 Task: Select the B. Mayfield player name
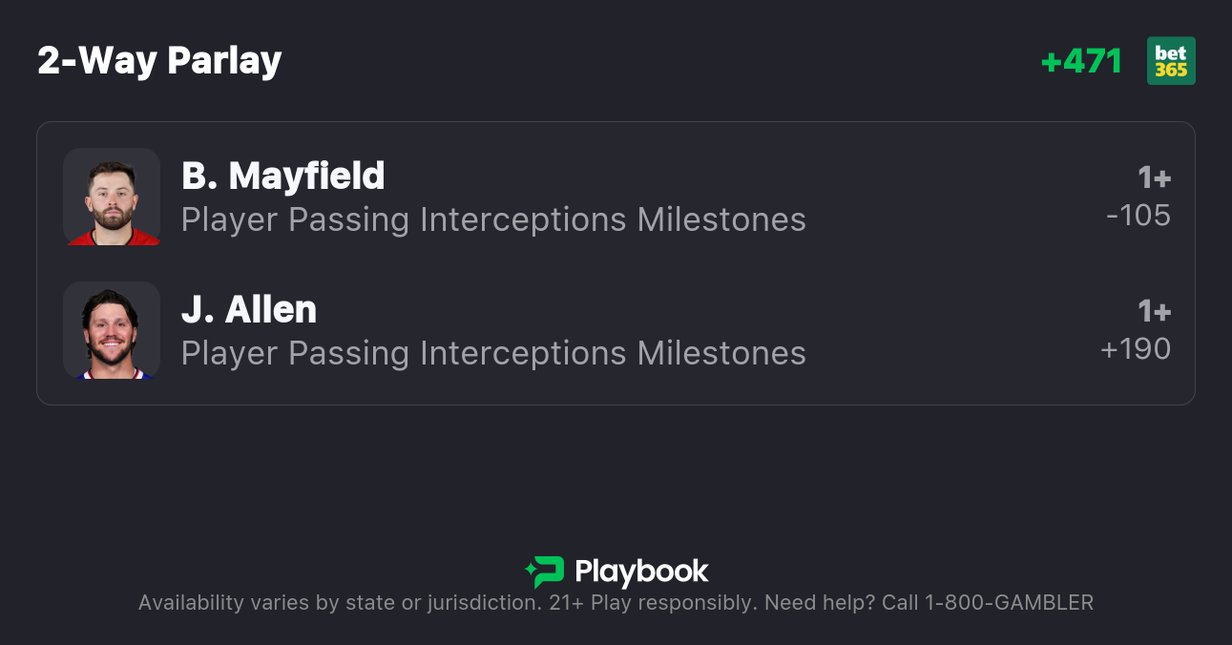pyautogui.click(x=282, y=177)
